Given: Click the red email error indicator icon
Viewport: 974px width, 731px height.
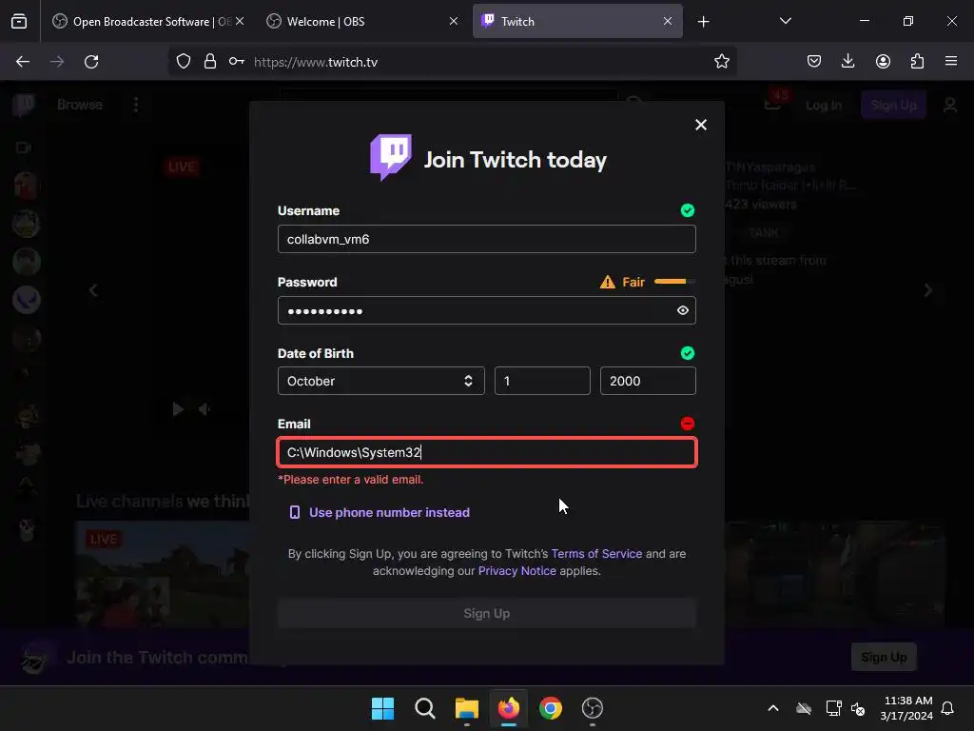Looking at the screenshot, I should pos(687,424).
